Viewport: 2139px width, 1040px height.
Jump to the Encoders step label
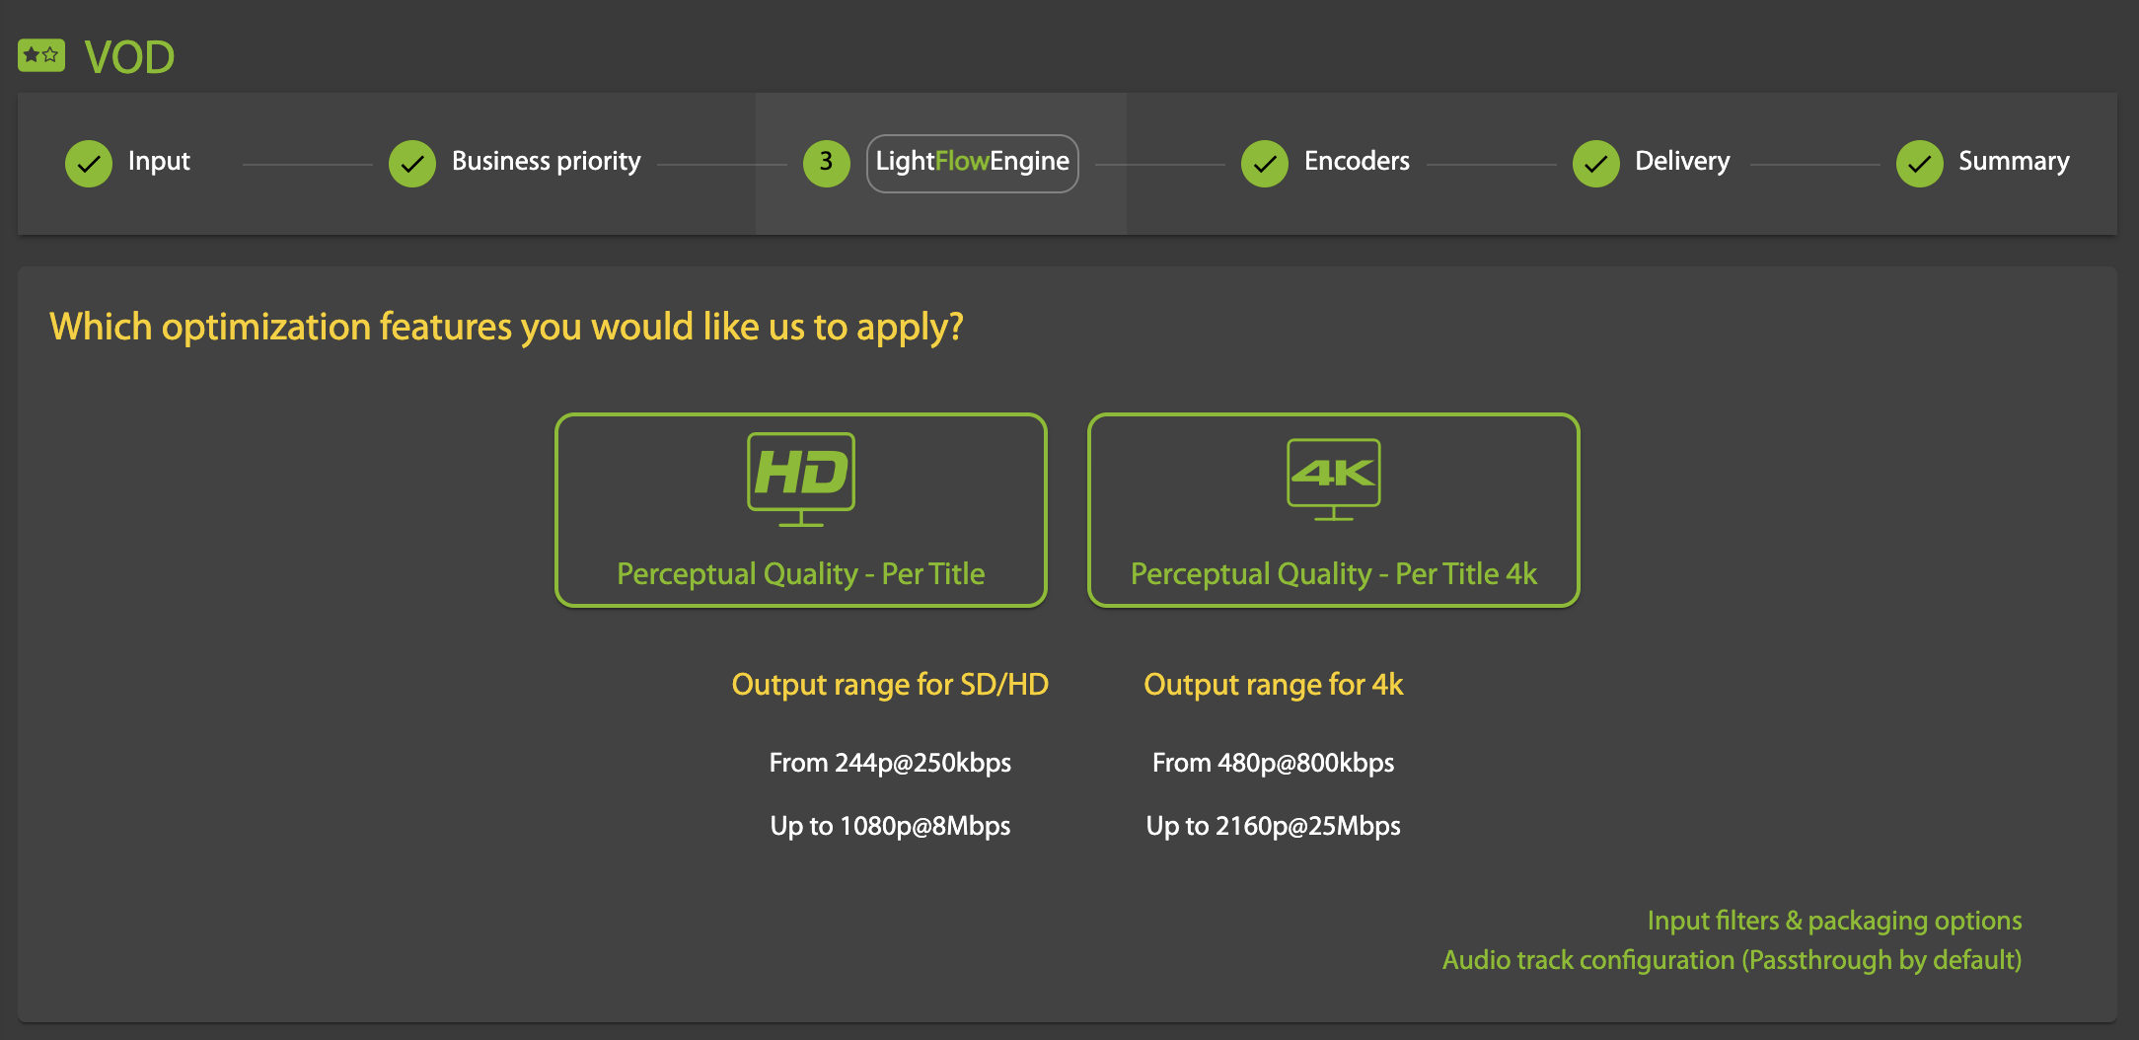click(1357, 161)
